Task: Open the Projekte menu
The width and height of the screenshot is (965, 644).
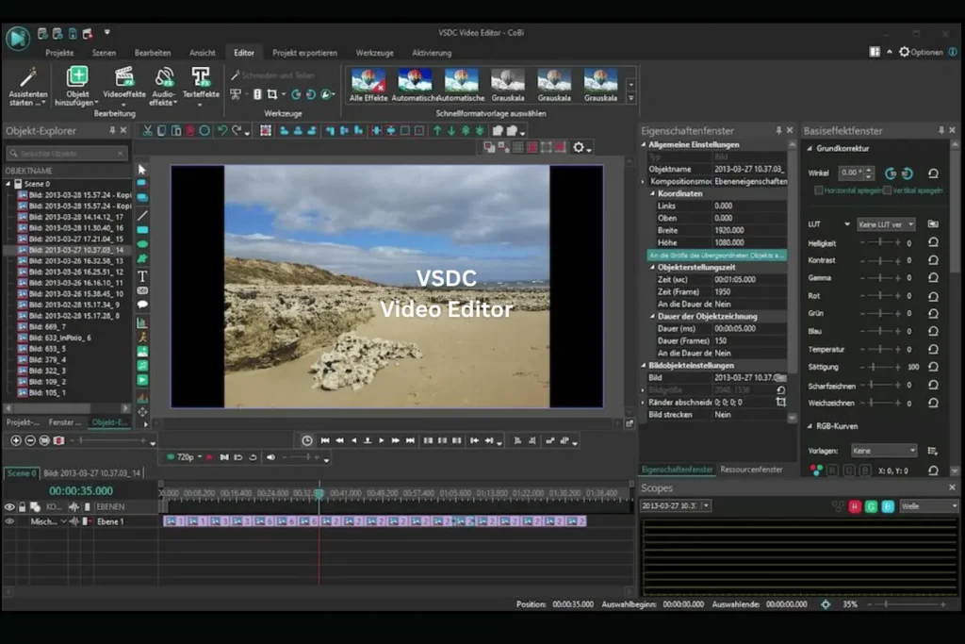Action: [59, 53]
